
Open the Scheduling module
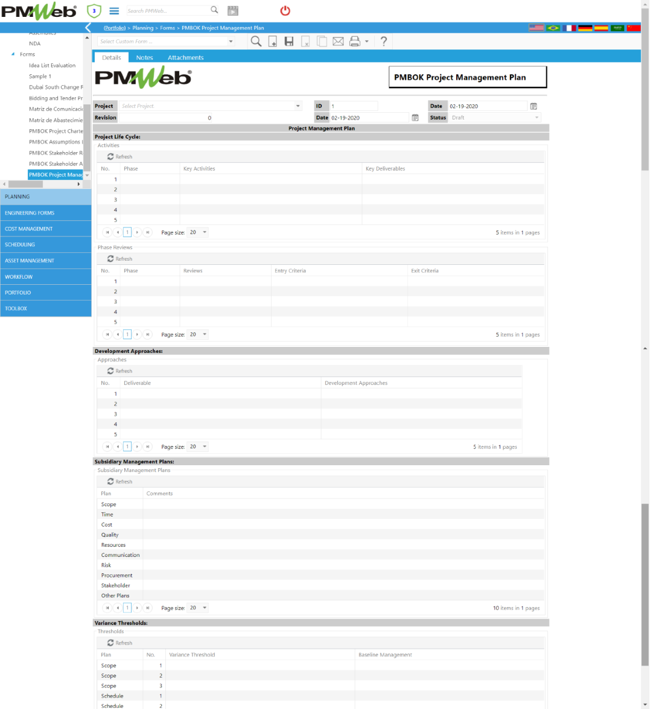pyautogui.click(x=46, y=244)
